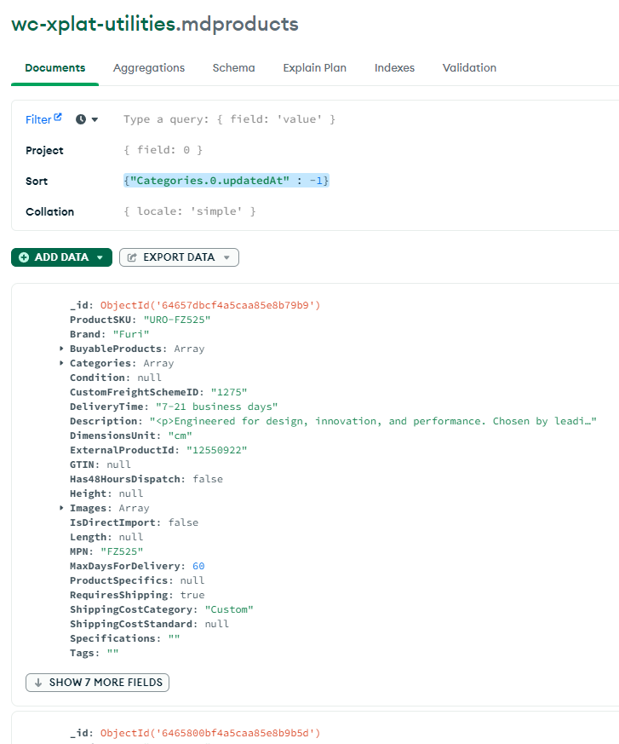Viewport: 619px width, 744px height.
Task: Expand the BuyableProducts array
Action: pos(62,349)
